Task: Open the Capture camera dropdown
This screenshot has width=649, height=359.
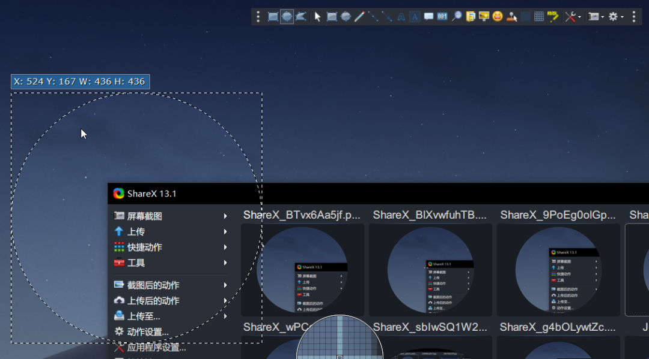Action: (x=597, y=17)
